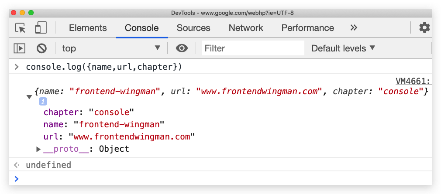Click the blue info badge icon
This screenshot has height=194, width=441.
[43, 102]
